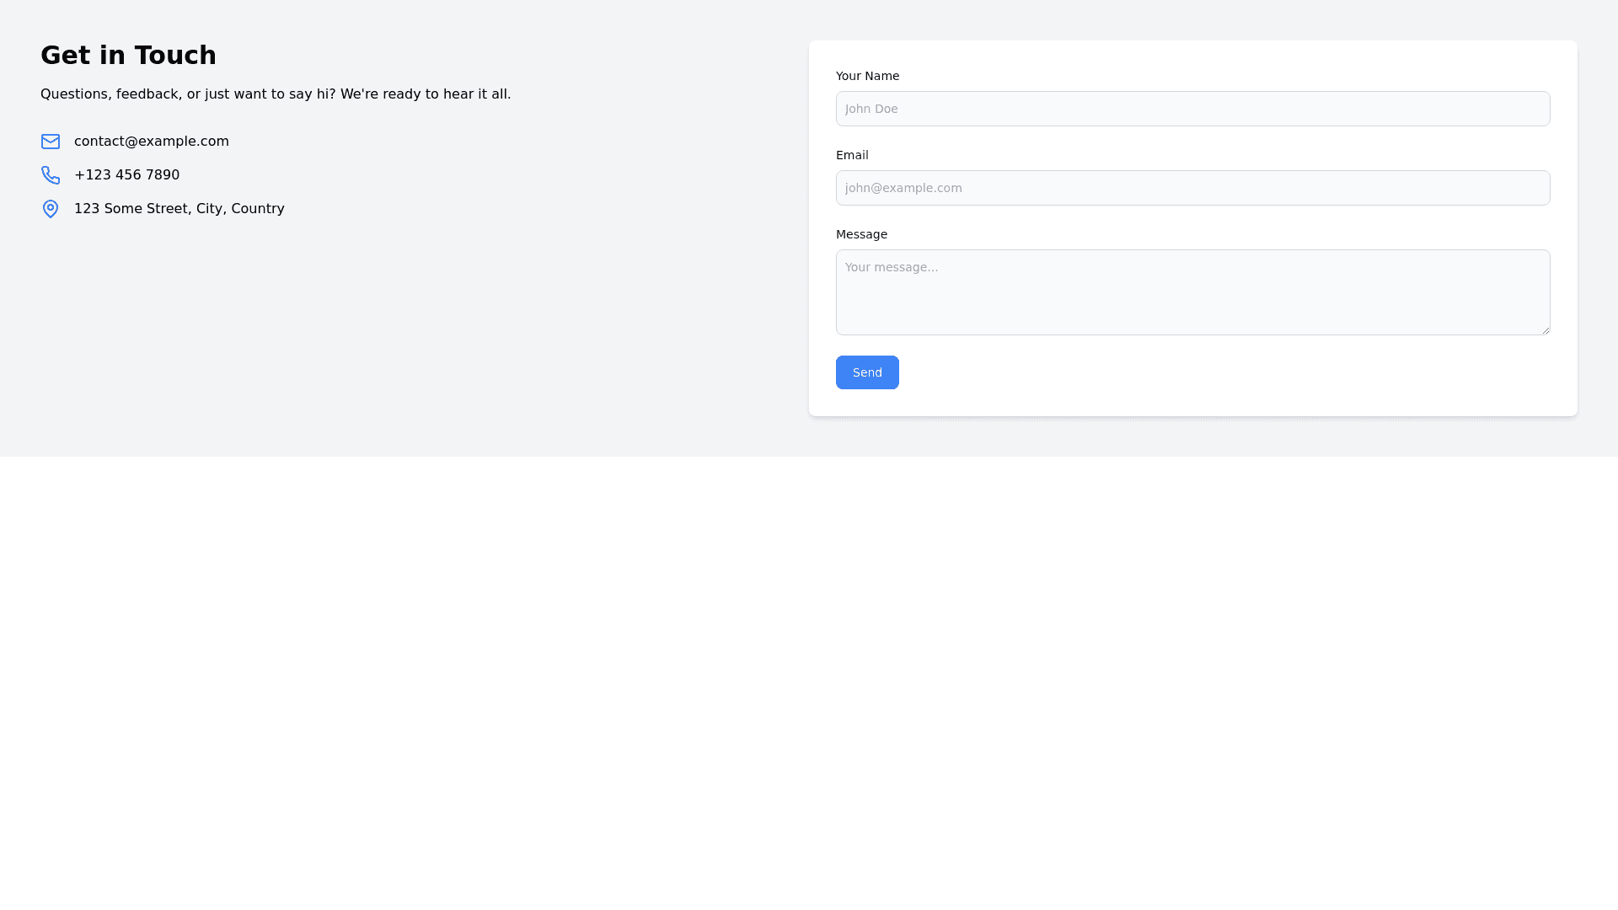Click the location pin icon
This screenshot has height=910, width=1618.
point(51,209)
